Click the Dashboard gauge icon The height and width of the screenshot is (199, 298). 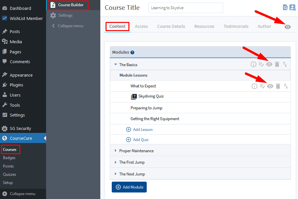pos(5,8)
